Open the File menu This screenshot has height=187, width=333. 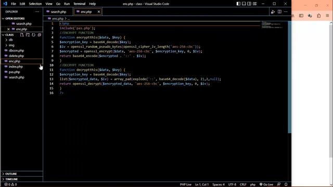(x=14, y=4)
